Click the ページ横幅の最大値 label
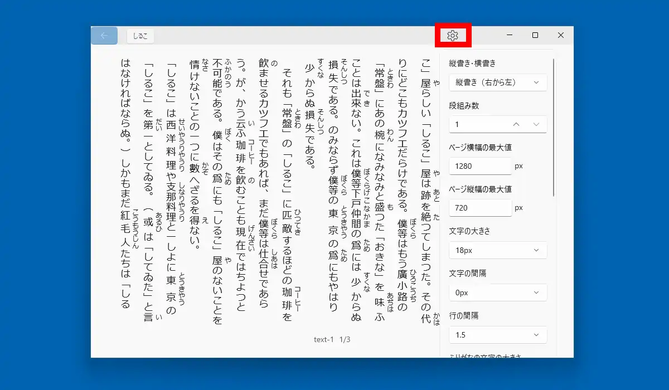Viewport: 669px width, 390px height. [481, 147]
